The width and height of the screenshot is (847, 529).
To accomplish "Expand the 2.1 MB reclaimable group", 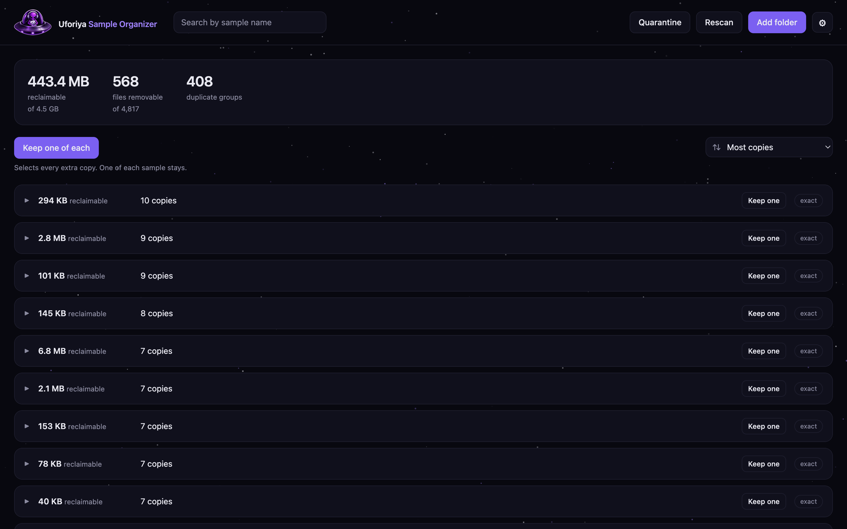I will [x=26, y=389].
